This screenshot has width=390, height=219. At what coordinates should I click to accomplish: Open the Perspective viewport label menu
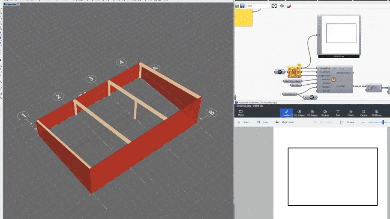[10, 4]
